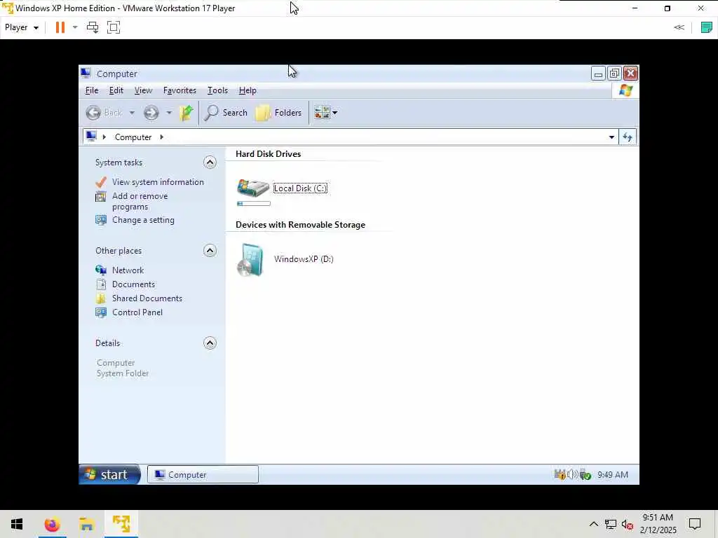This screenshot has height=538, width=718.
Task: Select the WindowsXP (D:) disc icon
Action: point(250,260)
